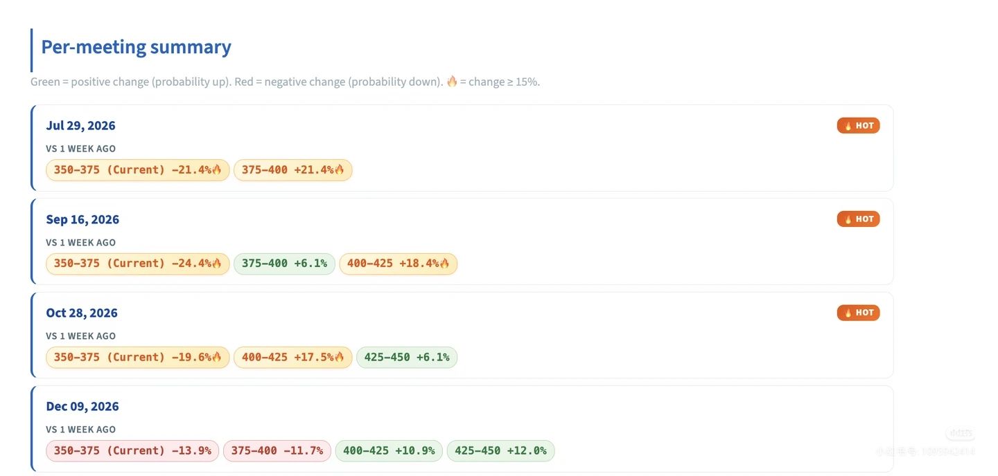Select Sep 16 375–400 +6.1% chip
The width and height of the screenshot is (998, 476).
(x=284, y=264)
